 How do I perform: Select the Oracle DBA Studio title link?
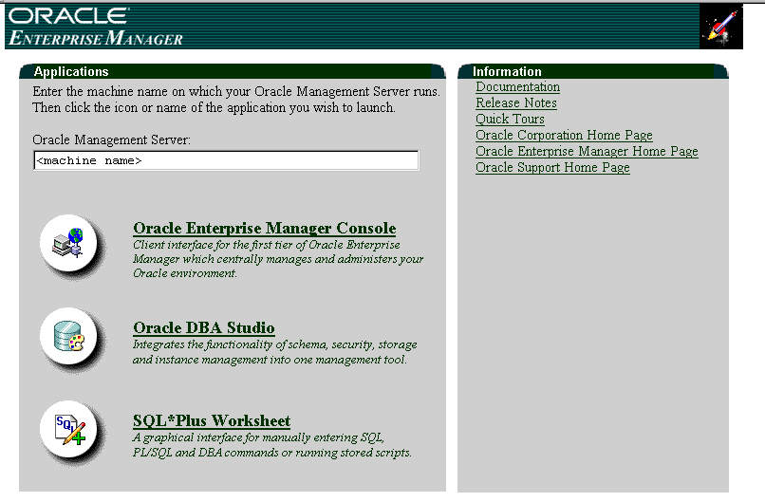point(204,328)
